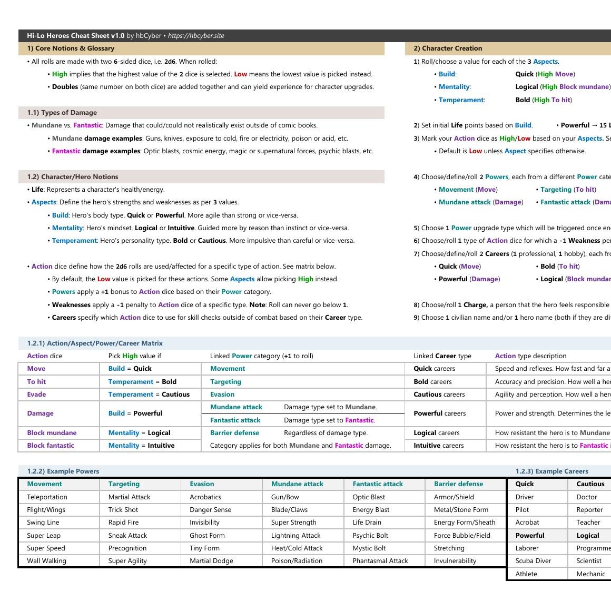Select the To hit row label in the matrix
This screenshot has height=611, width=611.
[x=36, y=382]
